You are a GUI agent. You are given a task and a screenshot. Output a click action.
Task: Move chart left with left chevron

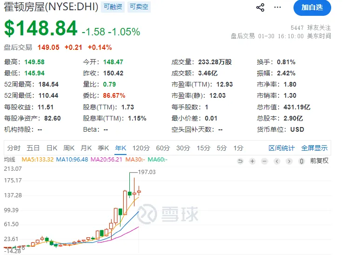277,161
